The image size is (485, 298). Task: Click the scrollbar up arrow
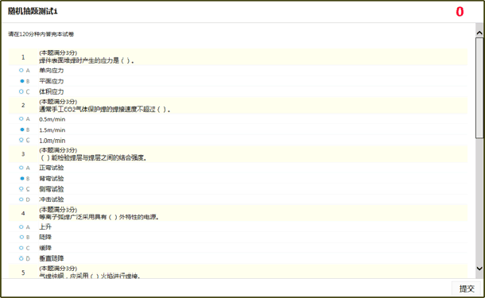tap(479, 33)
